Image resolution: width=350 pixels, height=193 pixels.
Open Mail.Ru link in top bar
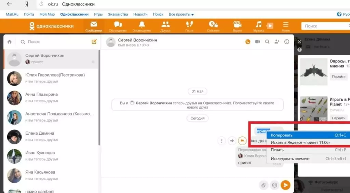click(x=12, y=14)
